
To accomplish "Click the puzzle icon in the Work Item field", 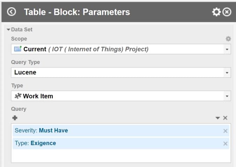I will (18, 96).
